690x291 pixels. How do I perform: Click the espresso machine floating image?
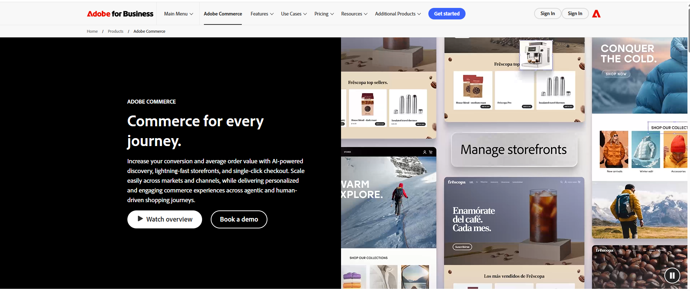point(536,55)
